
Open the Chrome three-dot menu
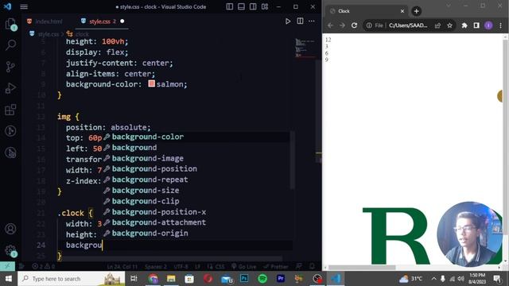tap(500, 25)
